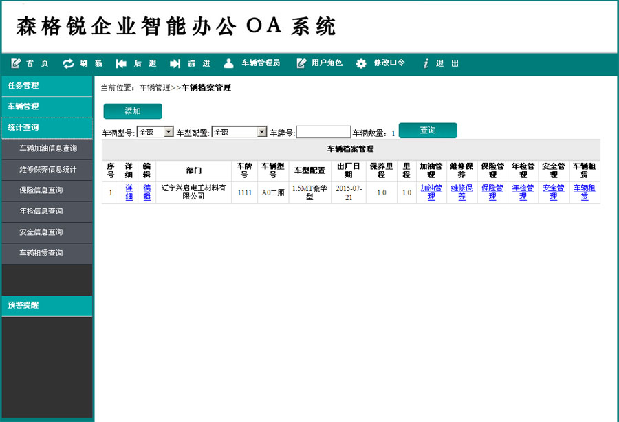The image size is (619, 422).
Task: Open the 详细 link in row 1
Action: [129, 192]
